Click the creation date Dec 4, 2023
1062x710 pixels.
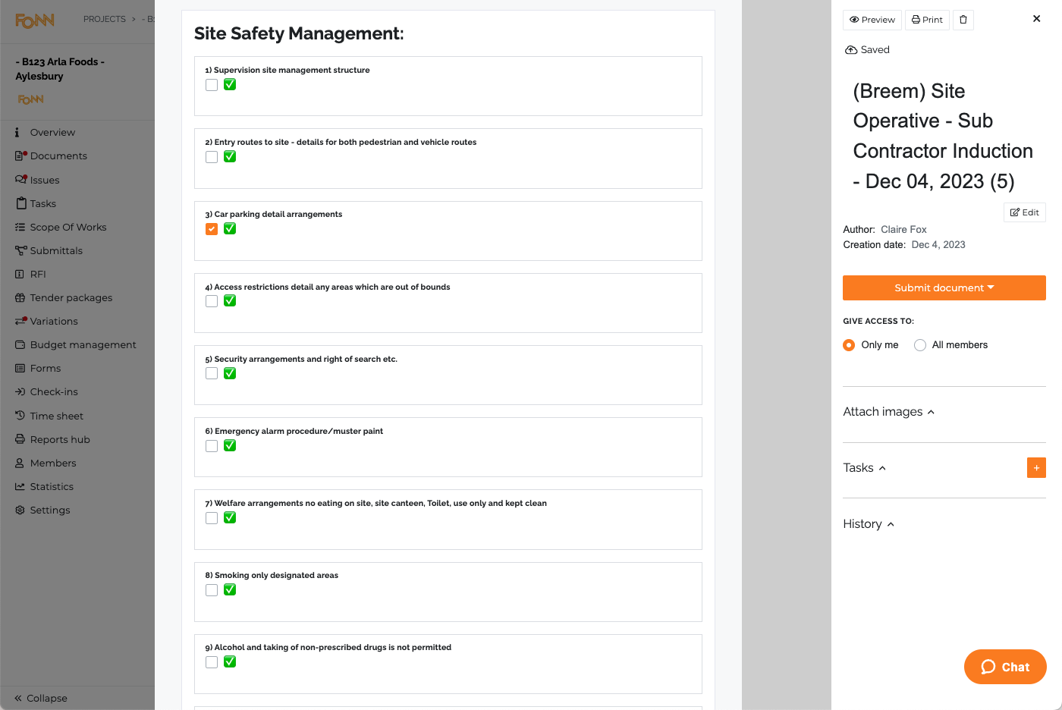938,244
